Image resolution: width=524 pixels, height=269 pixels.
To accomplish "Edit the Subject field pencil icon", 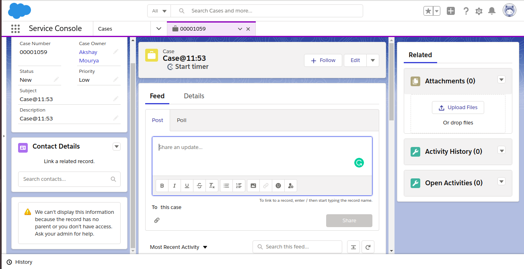I will point(116,99).
